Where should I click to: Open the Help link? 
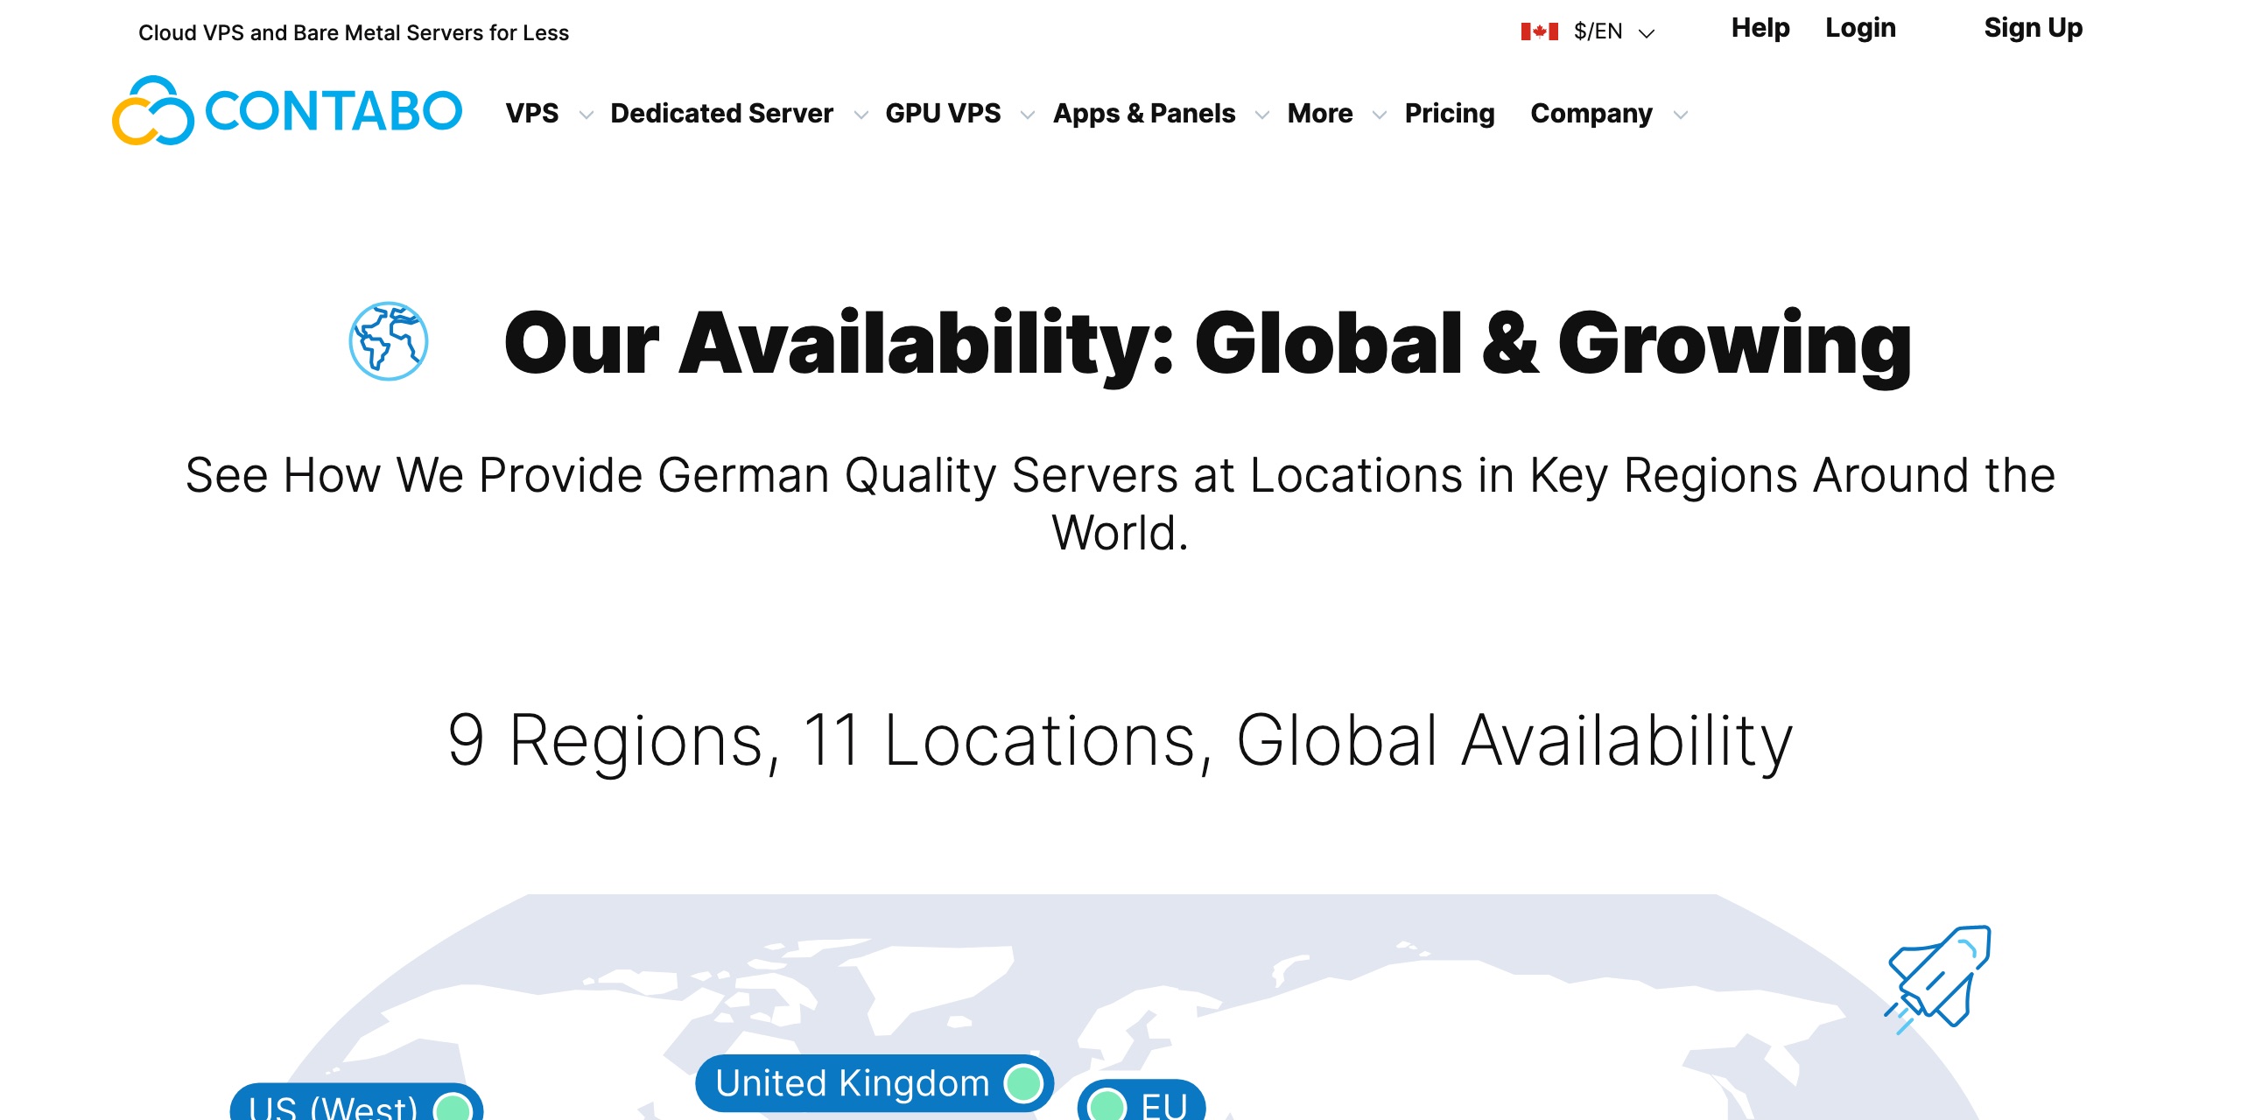pos(1760,28)
